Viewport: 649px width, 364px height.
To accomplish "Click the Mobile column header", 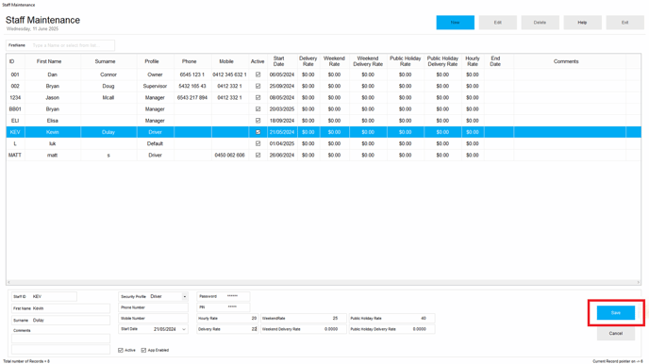I will tap(230, 61).
